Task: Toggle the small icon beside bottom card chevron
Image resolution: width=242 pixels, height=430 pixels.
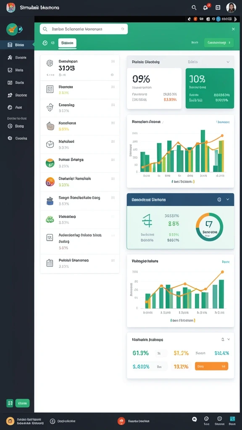Action: click(x=223, y=339)
